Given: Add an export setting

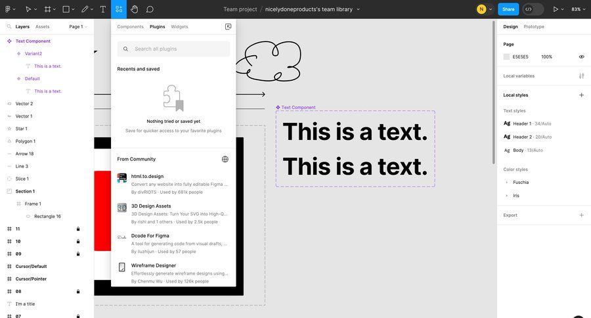Looking at the screenshot, I should click(x=581, y=215).
